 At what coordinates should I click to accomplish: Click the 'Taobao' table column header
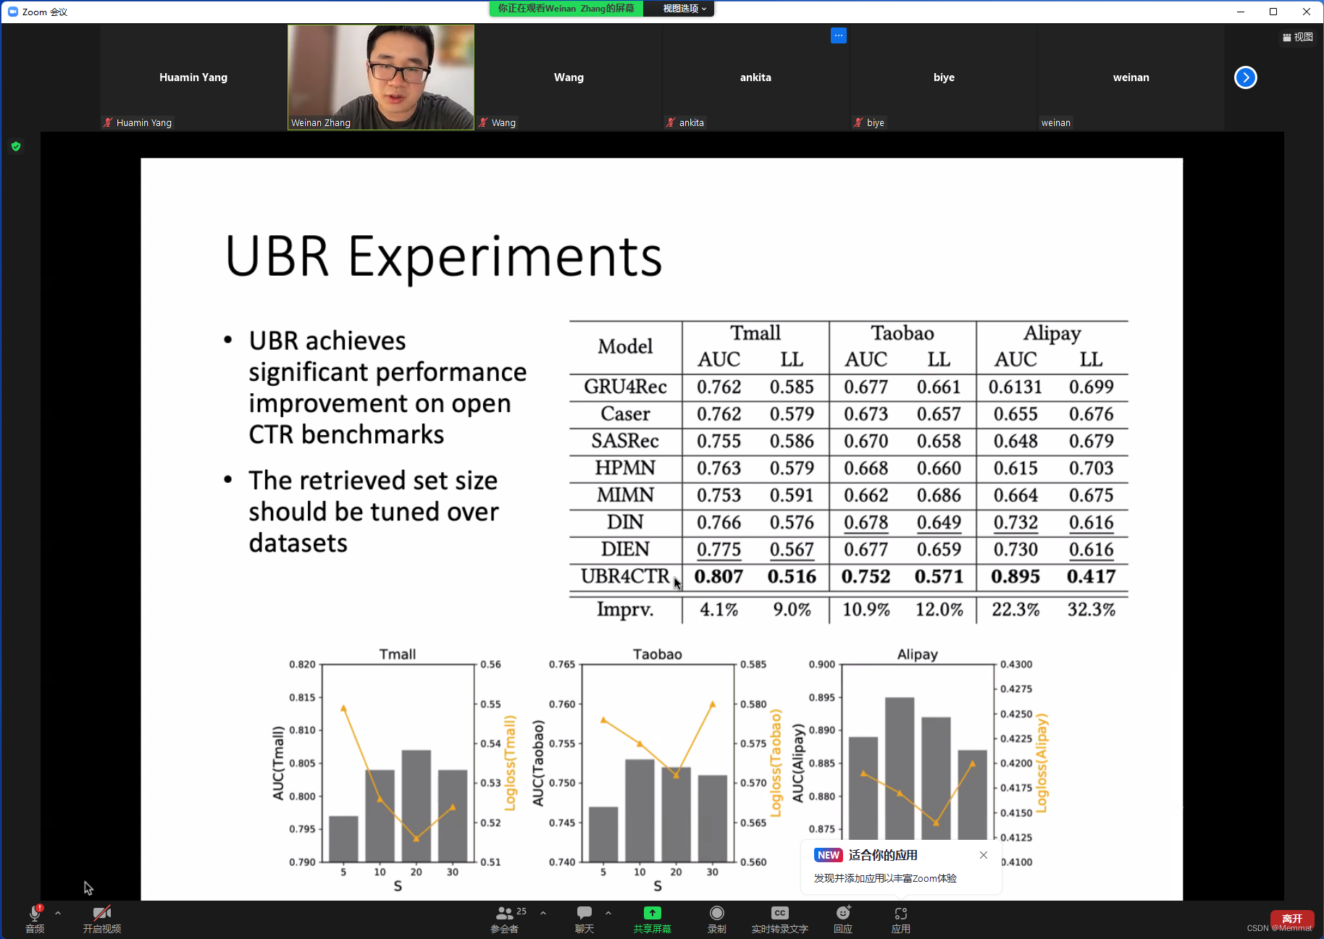click(902, 333)
